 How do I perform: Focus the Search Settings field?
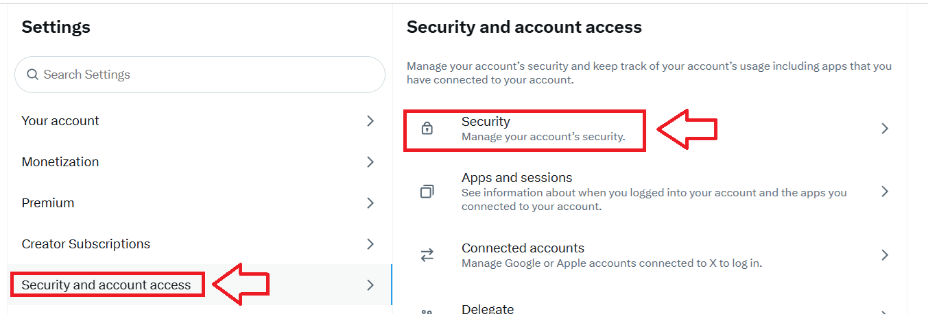(x=206, y=75)
